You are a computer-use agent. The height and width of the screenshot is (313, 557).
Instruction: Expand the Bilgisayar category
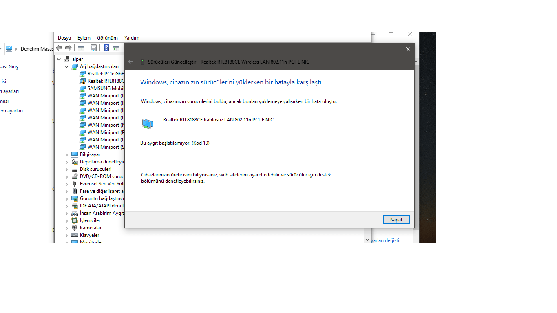point(67,154)
